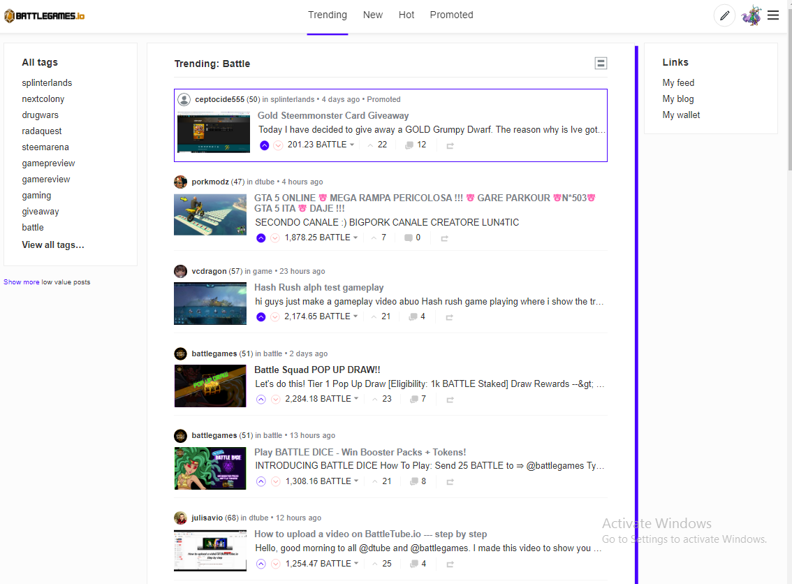
Task: Open the GTA 5 motorbike ramp thumbnail
Action: (x=210, y=214)
